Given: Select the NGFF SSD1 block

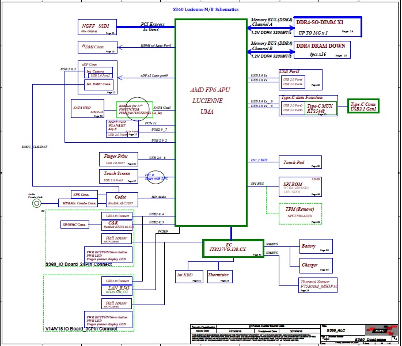Looking at the screenshot, I should coord(97,27).
